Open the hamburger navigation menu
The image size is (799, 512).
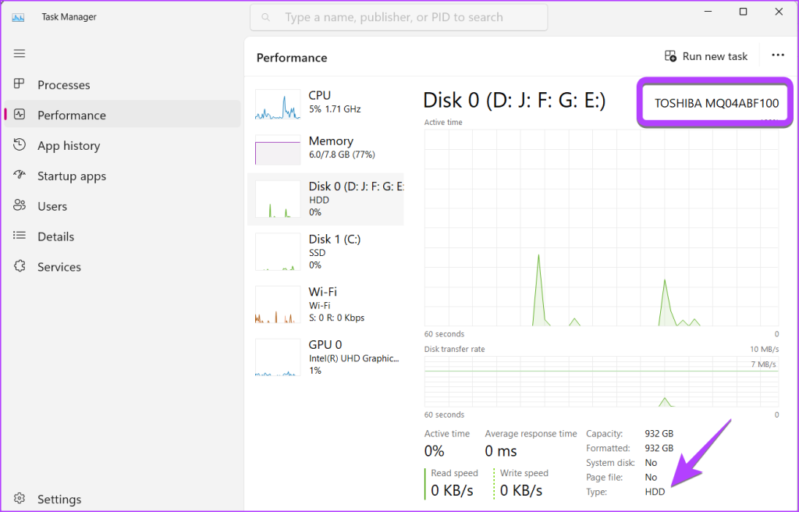pos(20,54)
